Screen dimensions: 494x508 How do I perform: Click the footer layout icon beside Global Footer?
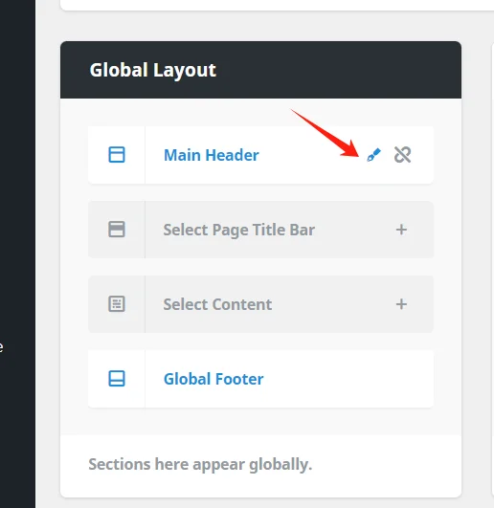coord(117,379)
